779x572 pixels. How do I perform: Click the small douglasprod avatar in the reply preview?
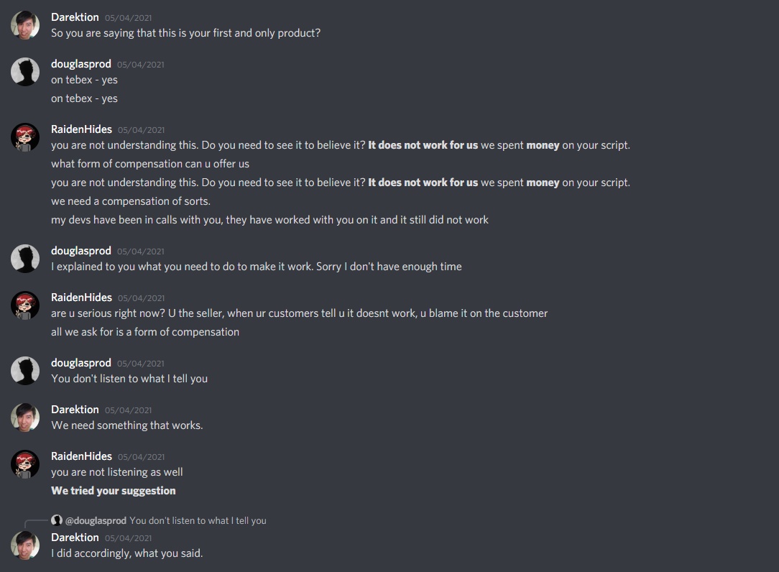(x=57, y=520)
